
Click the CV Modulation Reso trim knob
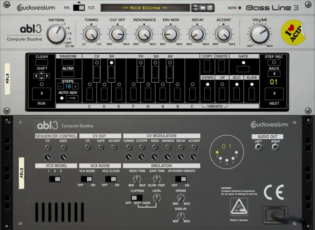point(154,156)
